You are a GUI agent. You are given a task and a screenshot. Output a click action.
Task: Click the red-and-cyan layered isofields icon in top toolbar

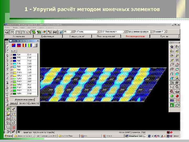point(44,32)
